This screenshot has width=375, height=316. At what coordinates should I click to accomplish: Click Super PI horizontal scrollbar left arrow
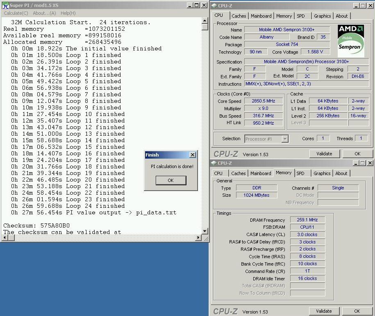point(5,238)
